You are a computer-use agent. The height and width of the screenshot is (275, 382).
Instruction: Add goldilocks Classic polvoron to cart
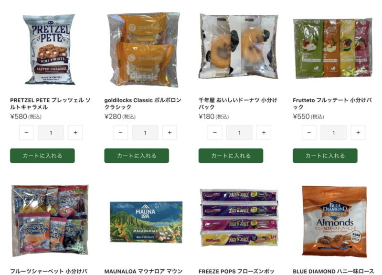tap(137, 156)
